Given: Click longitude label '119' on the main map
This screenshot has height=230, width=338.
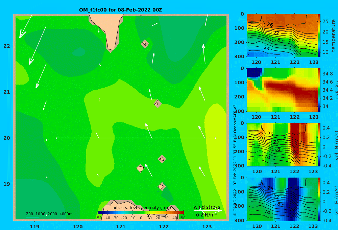Looking at the screenshot, I should [34, 227].
